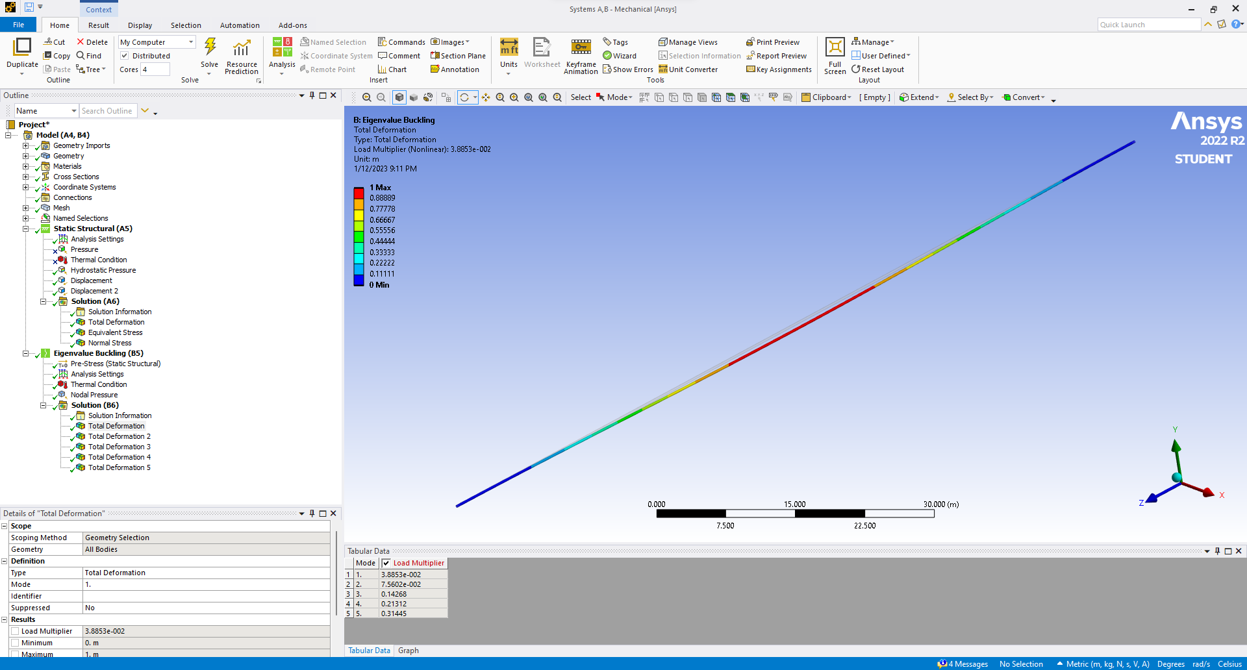Viewport: 1247px width, 670px height.
Task: Open the Unit Converter tool
Action: [688, 69]
